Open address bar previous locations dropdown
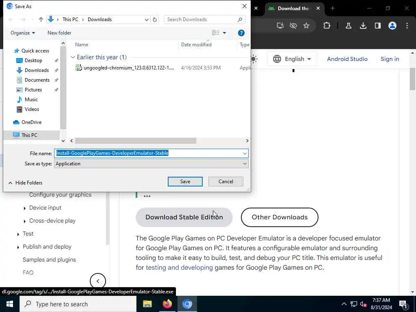This screenshot has height=312, width=416. coord(146,19)
